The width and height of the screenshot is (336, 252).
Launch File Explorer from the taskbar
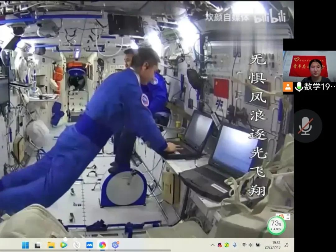point(51,245)
